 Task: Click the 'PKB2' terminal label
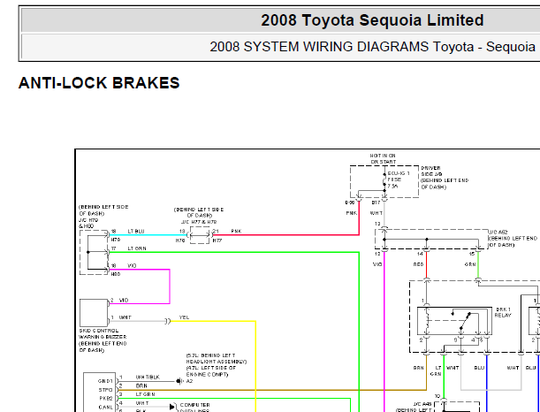[x=106, y=399]
